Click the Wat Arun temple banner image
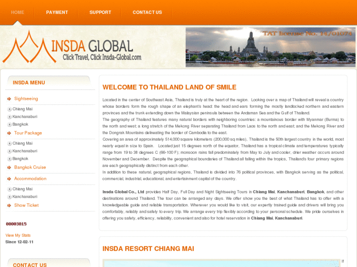This screenshot has width=357, height=267. pyautogui.click(x=271, y=47)
